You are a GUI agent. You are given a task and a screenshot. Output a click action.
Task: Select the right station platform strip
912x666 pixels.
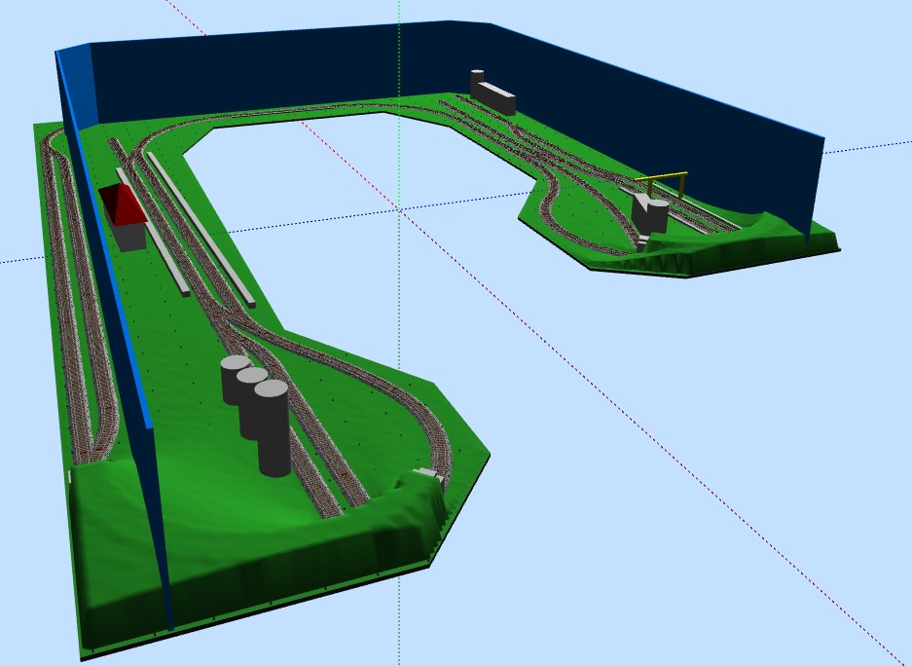point(201,229)
